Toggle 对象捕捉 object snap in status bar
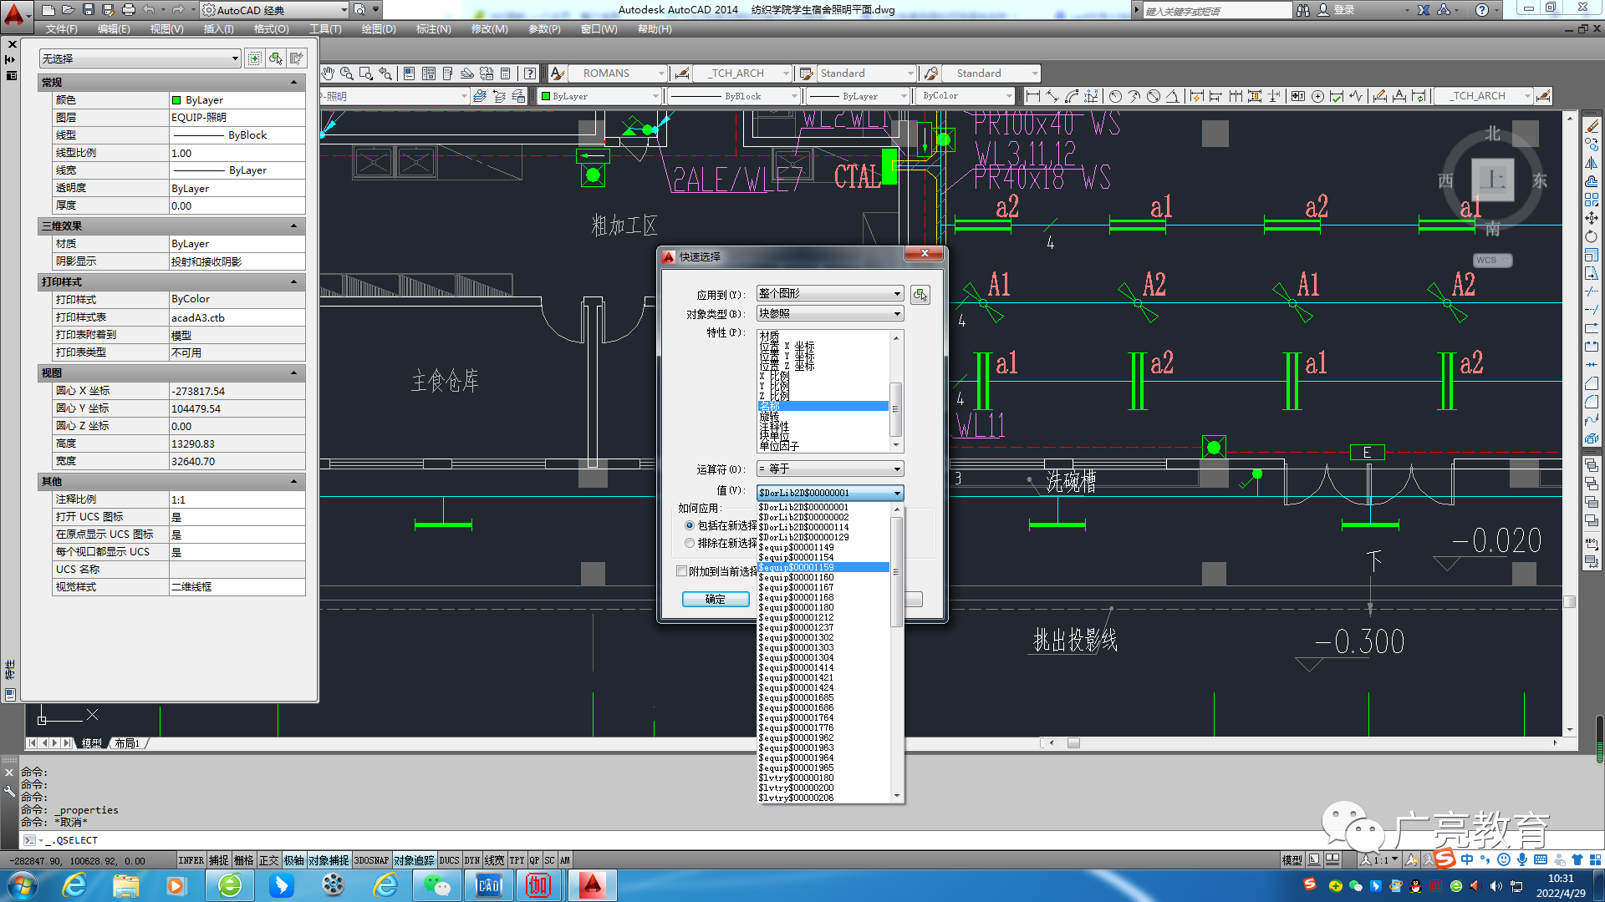1605x902 pixels. 329,860
